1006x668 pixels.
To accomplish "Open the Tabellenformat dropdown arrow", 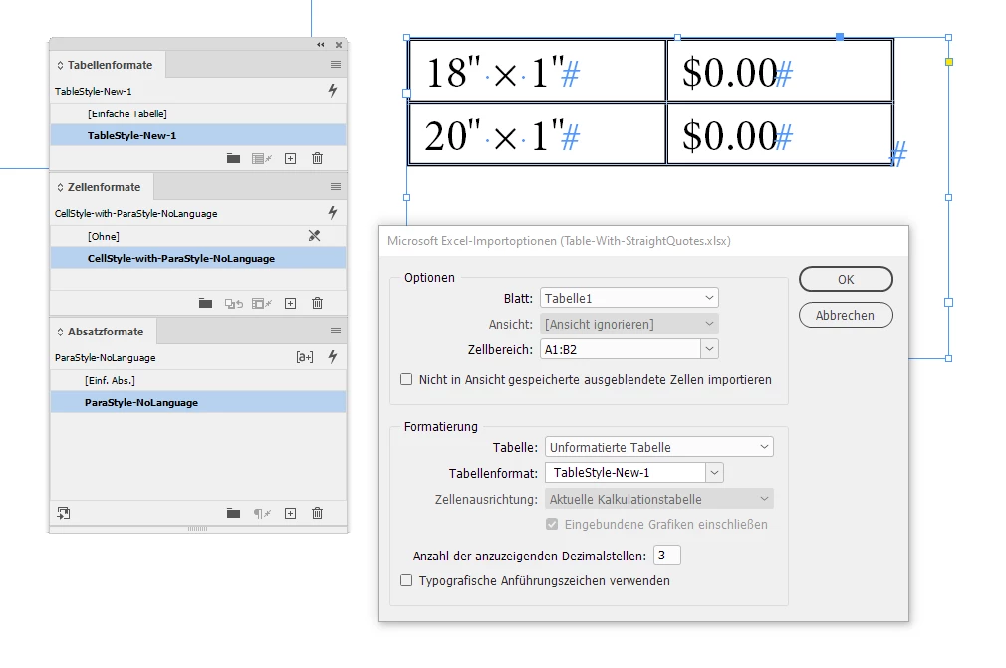I will (714, 473).
